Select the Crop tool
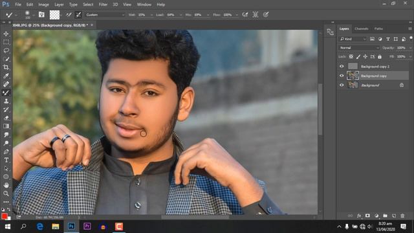Image resolution: width=414 pixels, height=233 pixels. (6, 67)
